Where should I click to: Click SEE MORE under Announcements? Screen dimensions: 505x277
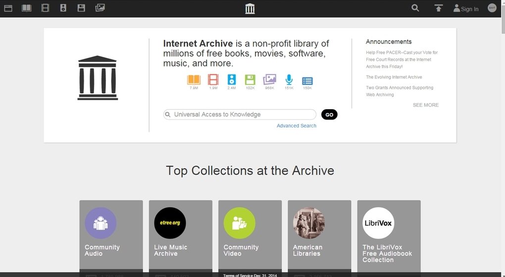426,105
